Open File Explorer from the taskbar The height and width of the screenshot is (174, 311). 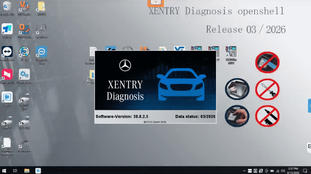tap(27, 171)
